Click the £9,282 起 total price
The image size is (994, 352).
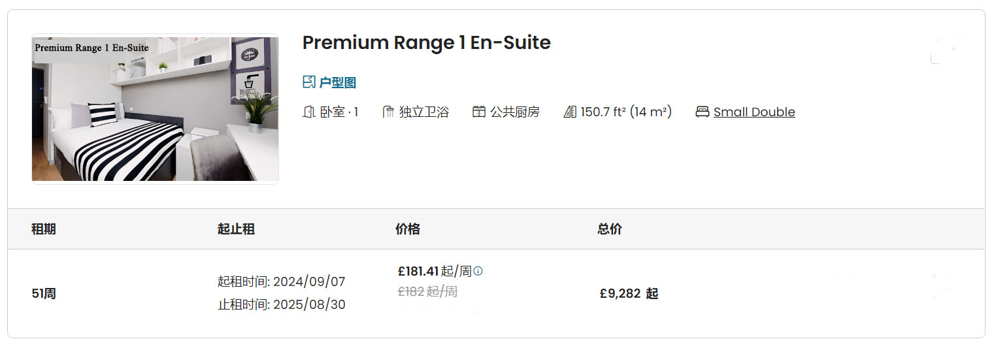(629, 294)
